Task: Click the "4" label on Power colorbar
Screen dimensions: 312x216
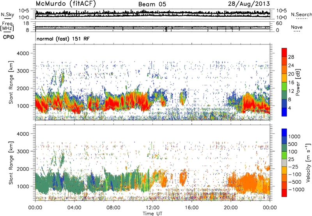Action: click(x=290, y=108)
